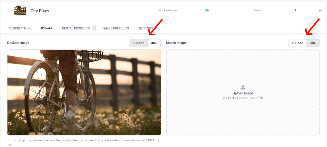Select URL option for desktop image
This screenshot has width=327, height=147.
click(x=154, y=43)
